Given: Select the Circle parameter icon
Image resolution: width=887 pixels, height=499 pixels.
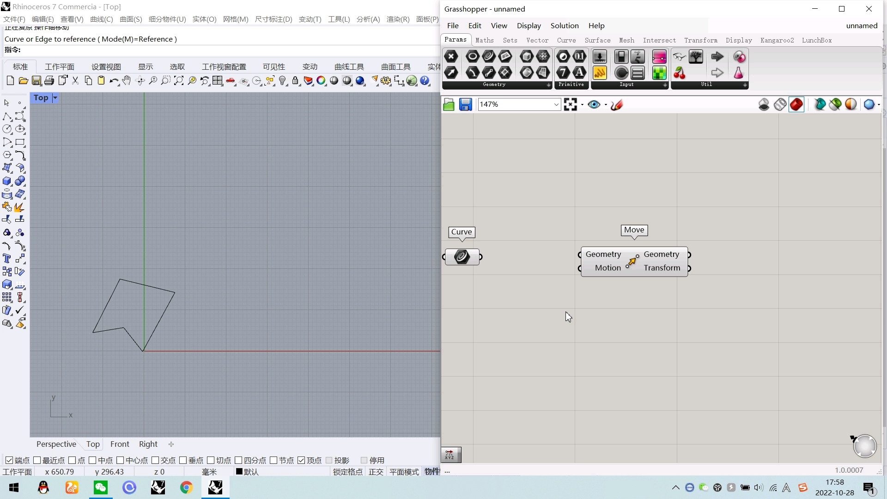Looking at the screenshot, I should 472,56.
